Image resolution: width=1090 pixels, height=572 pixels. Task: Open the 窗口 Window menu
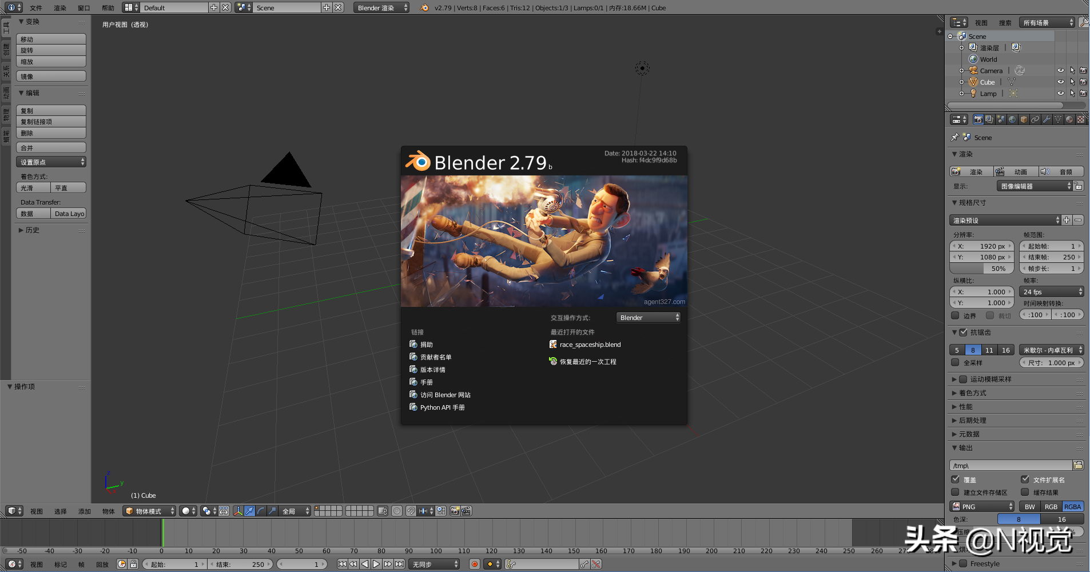point(84,8)
